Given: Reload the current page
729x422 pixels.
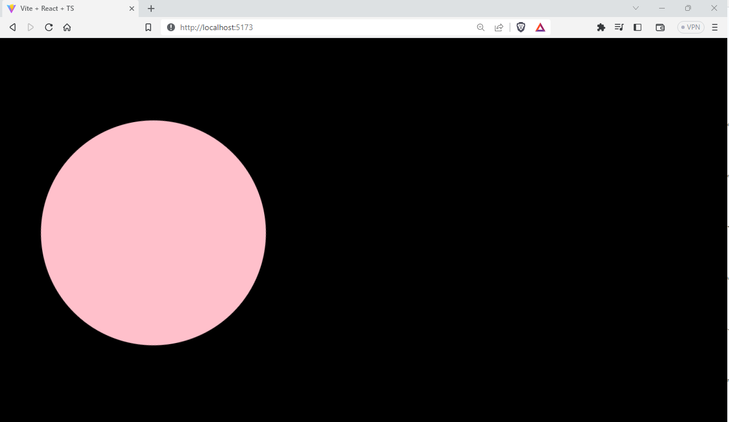Looking at the screenshot, I should point(49,27).
